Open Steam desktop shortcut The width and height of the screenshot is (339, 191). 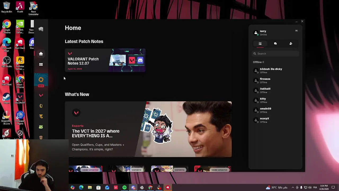click(7, 98)
